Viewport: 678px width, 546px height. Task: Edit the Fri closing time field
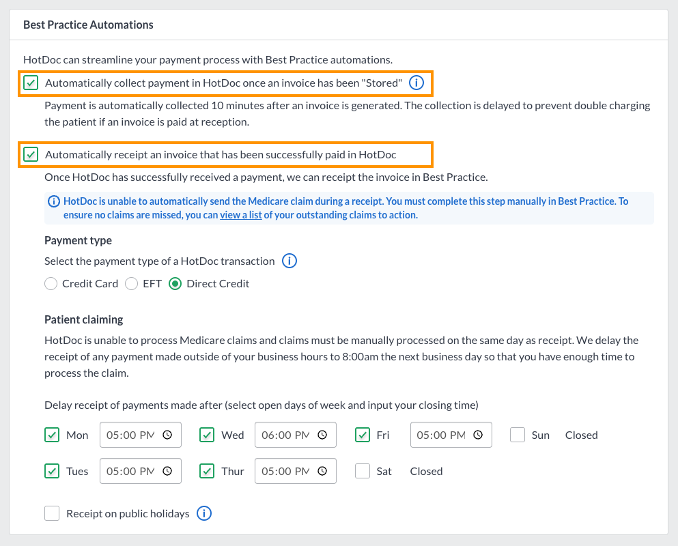coord(451,435)
